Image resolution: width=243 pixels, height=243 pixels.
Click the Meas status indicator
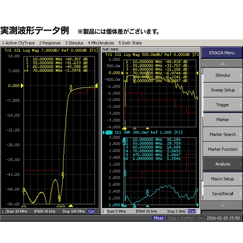pyautogui.click(x=159, y=218)
